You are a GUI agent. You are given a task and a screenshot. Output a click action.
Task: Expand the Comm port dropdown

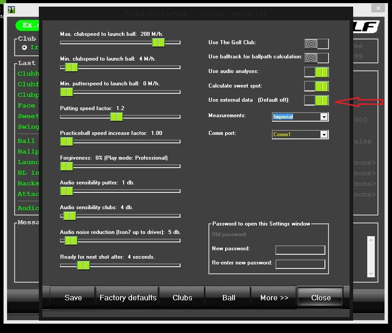coord(324,134)
